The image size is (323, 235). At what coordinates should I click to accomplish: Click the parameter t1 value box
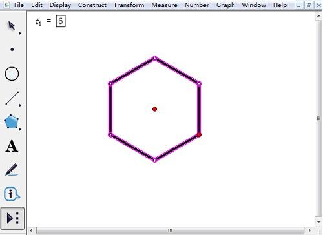(61, 21)
